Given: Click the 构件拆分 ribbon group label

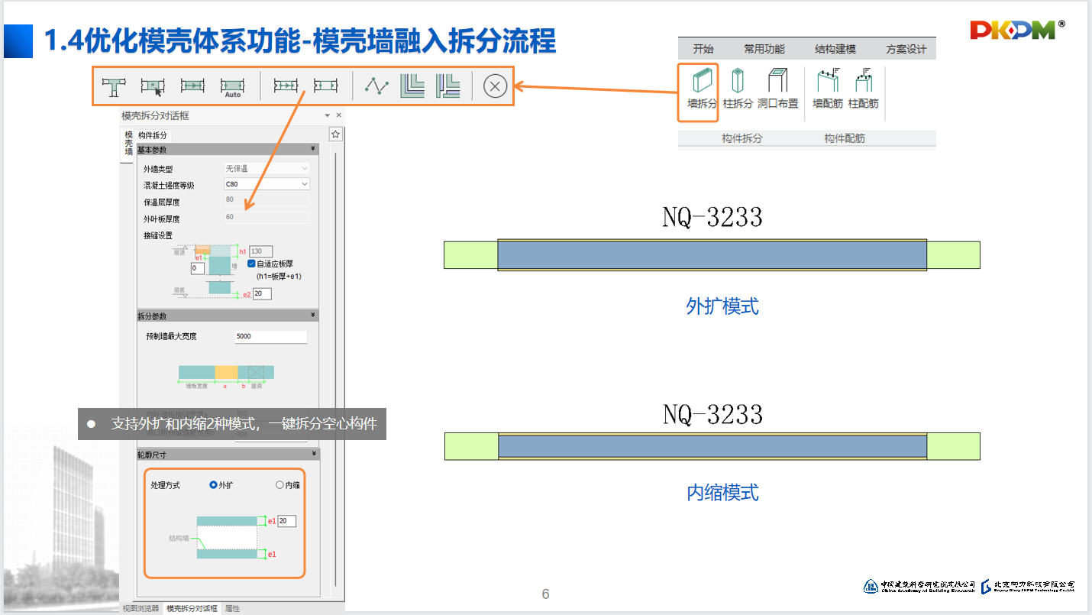Looking at the screenshot, I should point(742,138).
